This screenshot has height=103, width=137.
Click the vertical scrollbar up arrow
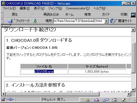(x=133, y=30)
